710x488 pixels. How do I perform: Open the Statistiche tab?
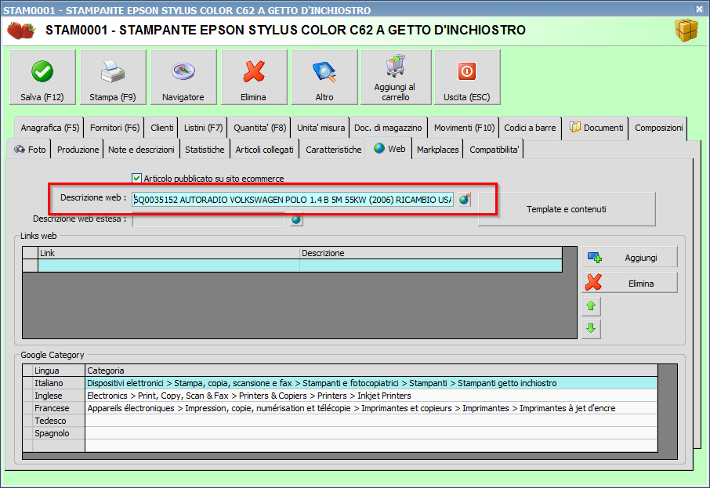point(205,150)
